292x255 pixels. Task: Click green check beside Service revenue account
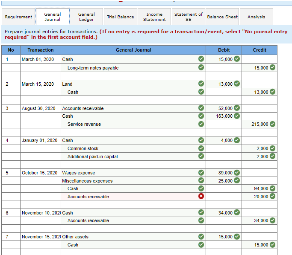tap(201, 124)
